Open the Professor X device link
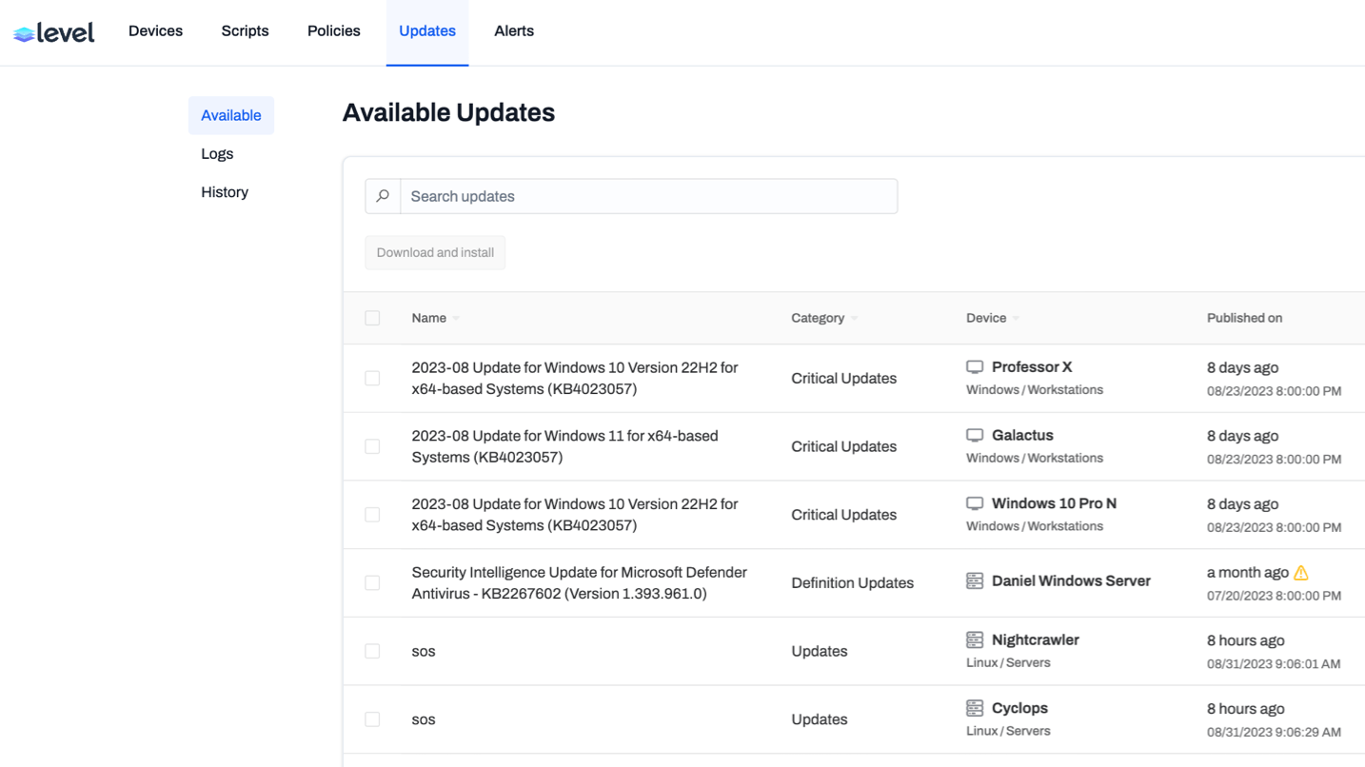Image resolution: width=1365 pixels, height=767 pixels. pyautogui.click(x=1032, y=367)
